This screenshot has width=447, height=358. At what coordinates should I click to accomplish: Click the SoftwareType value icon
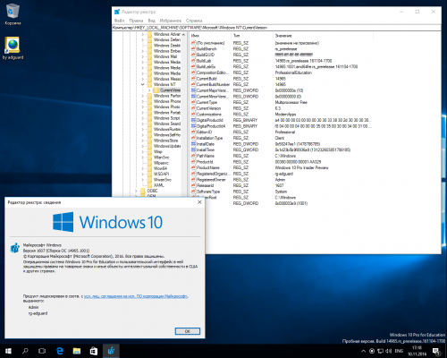coord(193,192)
